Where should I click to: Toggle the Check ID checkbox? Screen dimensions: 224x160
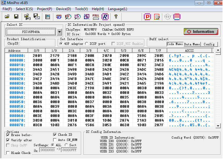[x=55, y=135]
